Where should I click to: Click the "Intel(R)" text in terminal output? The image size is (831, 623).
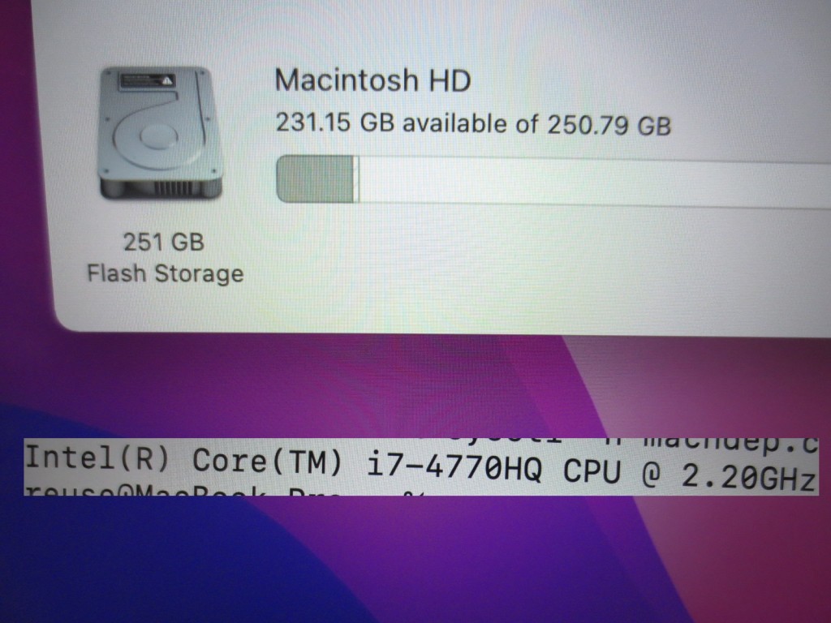point(97,458)
